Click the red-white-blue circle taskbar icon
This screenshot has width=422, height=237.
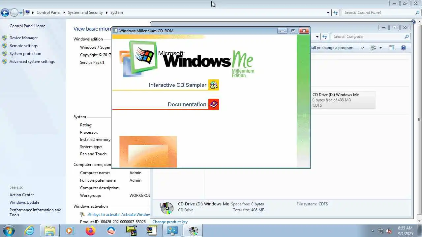click(x=111, y=230)
